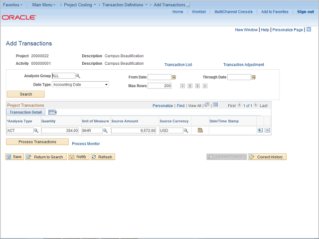Click the Source Currency lookup magnifier

tap(186, 130)
